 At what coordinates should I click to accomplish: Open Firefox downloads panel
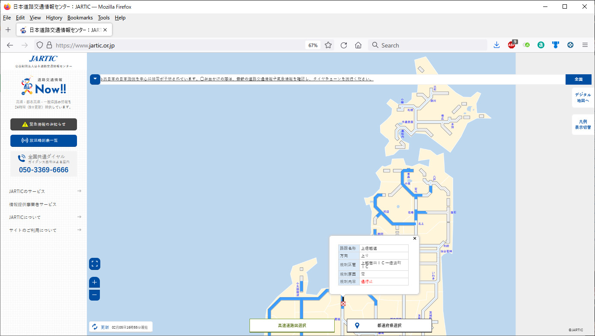click(x=497, y=45)
